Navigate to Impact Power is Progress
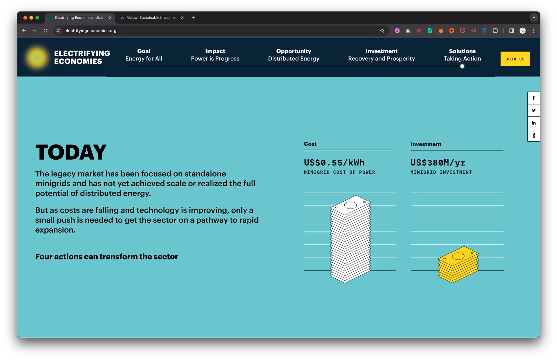Screen dimensions: 557x360 tap(215, 55)
